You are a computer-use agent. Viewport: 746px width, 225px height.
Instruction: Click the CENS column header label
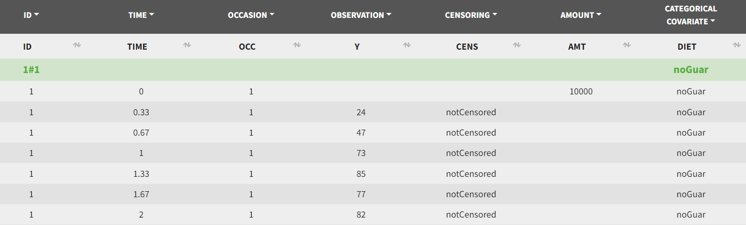click(x=467, y=47)
